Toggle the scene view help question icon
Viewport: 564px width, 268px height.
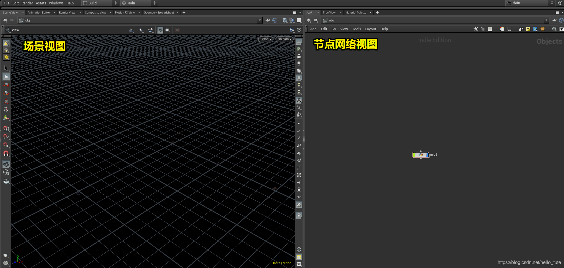[299, 30]
